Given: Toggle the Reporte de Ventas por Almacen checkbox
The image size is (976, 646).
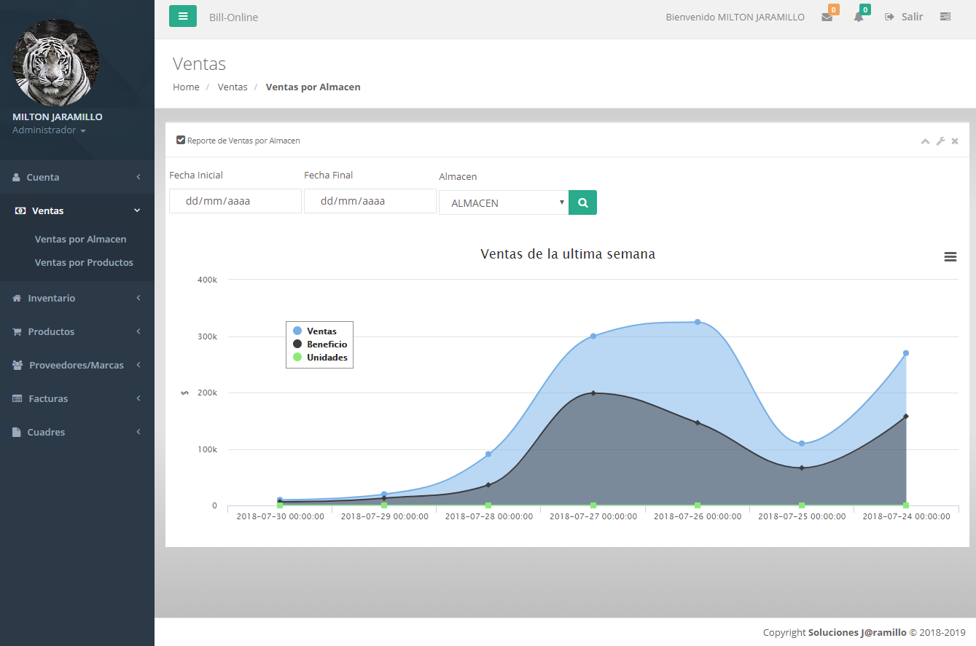Looking at the screenshot, I should click(x=181, y=140).
